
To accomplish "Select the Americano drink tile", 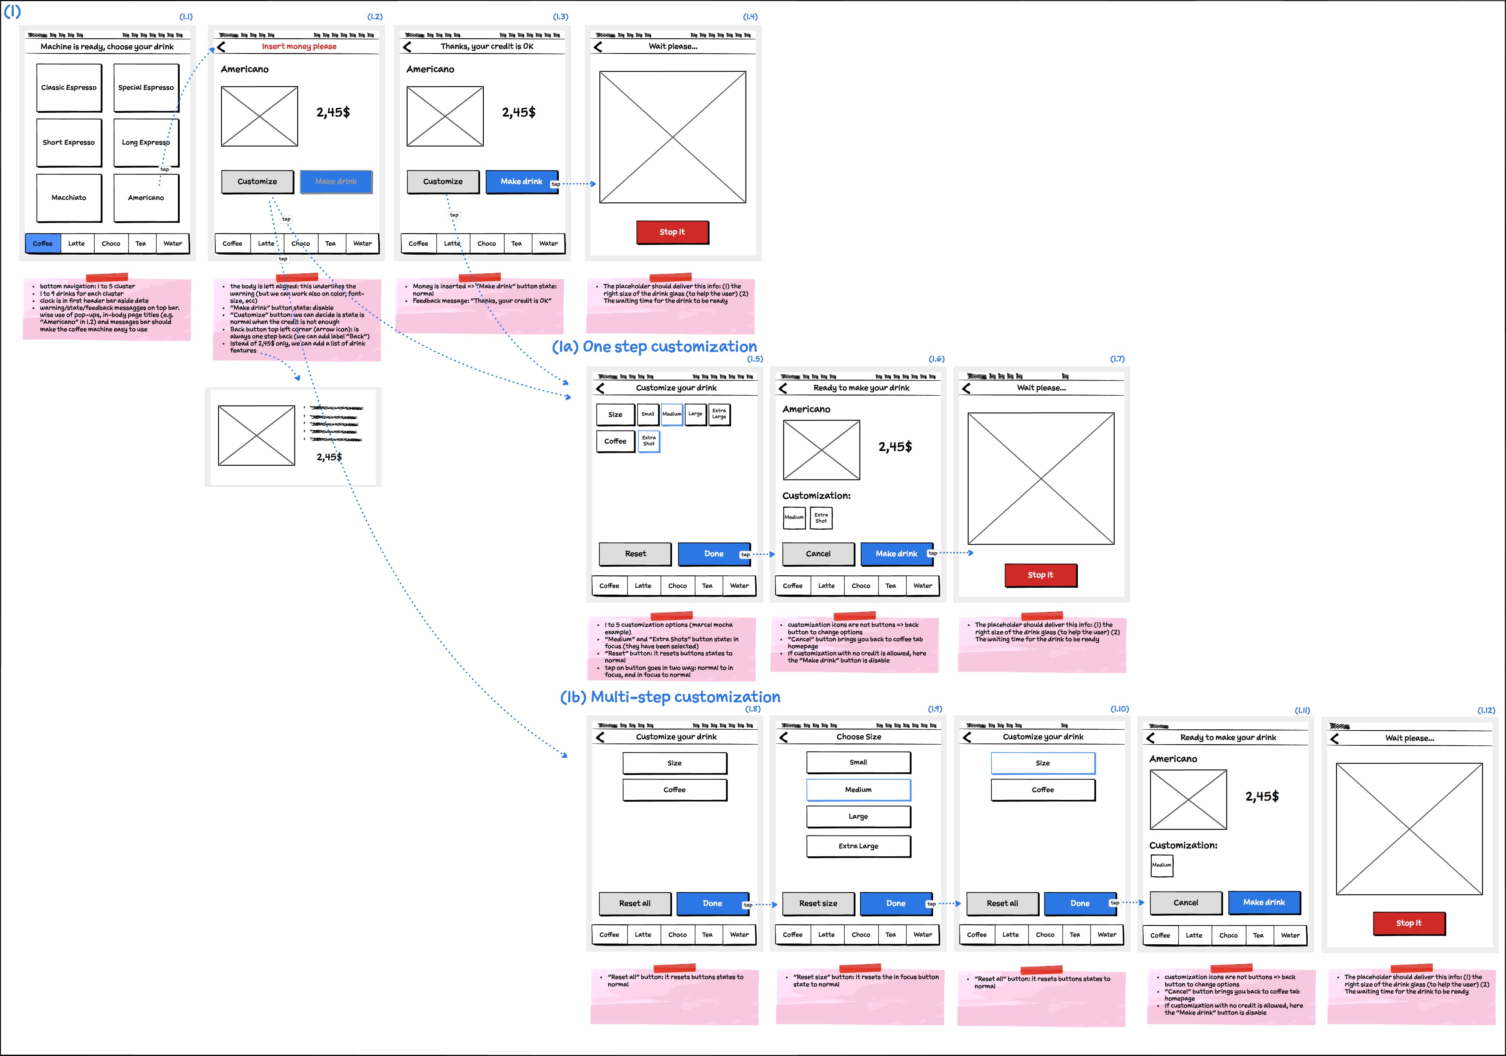I will [146, 198].
